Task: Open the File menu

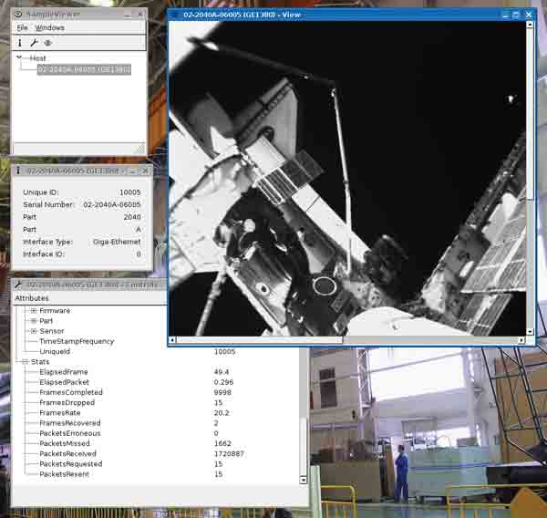Action: 23,27
